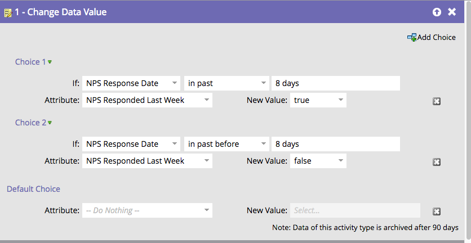Remove Choice 1 with delete icon
Image resolution: width=471 pixels, height=243 pixels.
(x=436, y=101)
